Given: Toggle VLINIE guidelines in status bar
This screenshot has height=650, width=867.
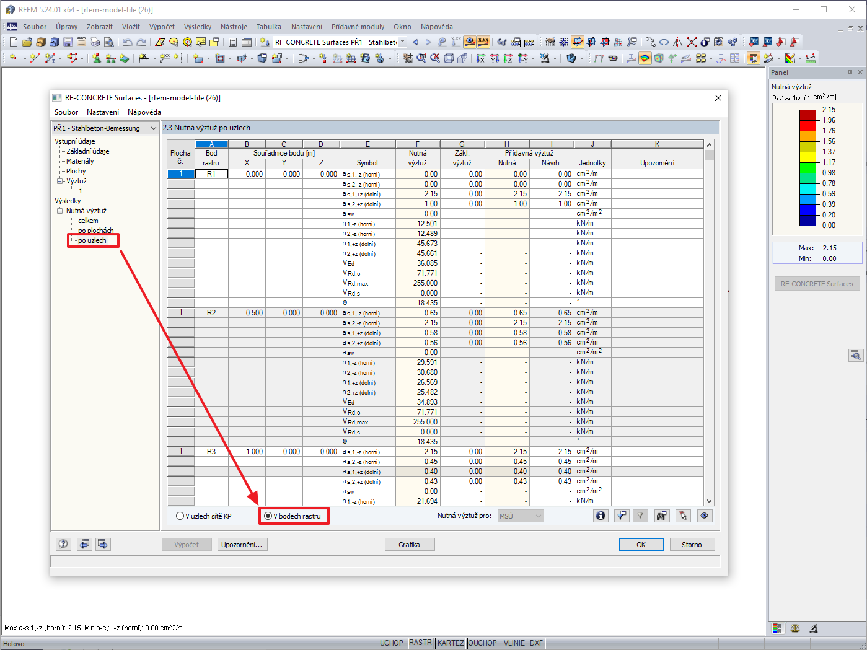Looking at the screenshot, I should point(514,643).
